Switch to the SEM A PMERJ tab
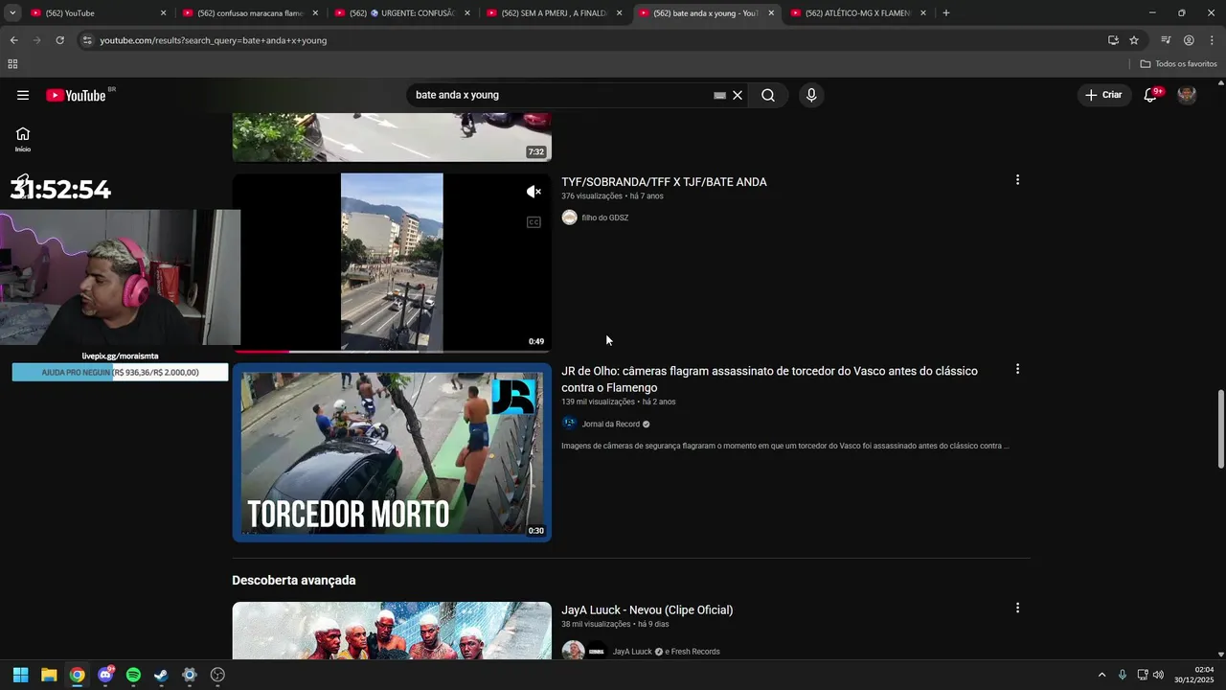Screen dimensions: 1226x690 coord(554,13)
